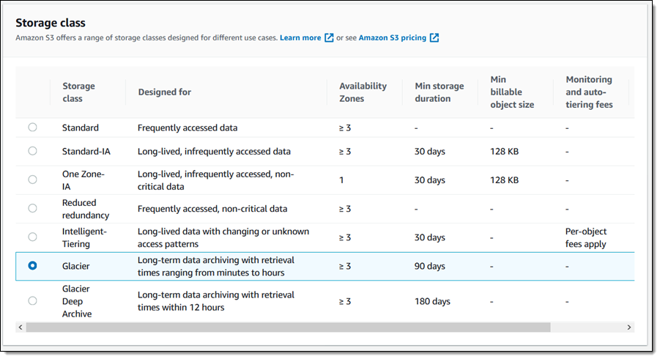Click the Min billable object size header
The image size is (660, 359).
click(512, 92)
